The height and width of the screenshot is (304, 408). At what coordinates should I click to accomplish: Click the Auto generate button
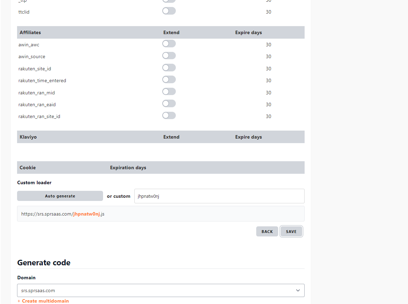tap(60, 196)
